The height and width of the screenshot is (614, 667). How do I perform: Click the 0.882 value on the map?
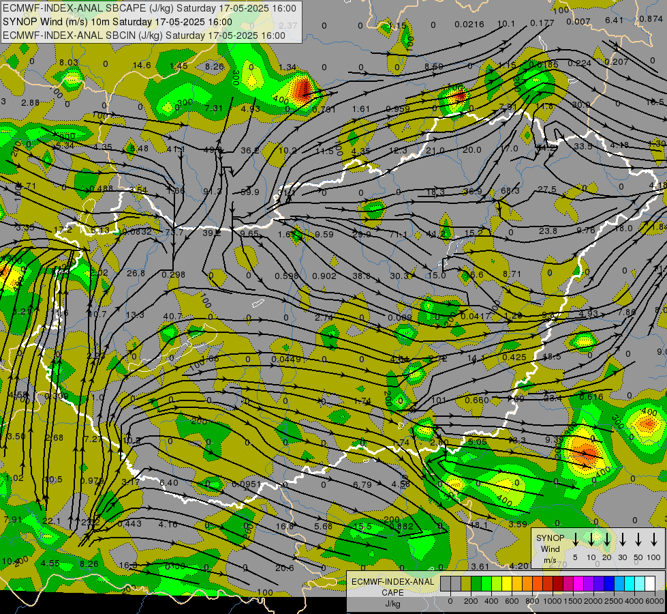point(401,526)
